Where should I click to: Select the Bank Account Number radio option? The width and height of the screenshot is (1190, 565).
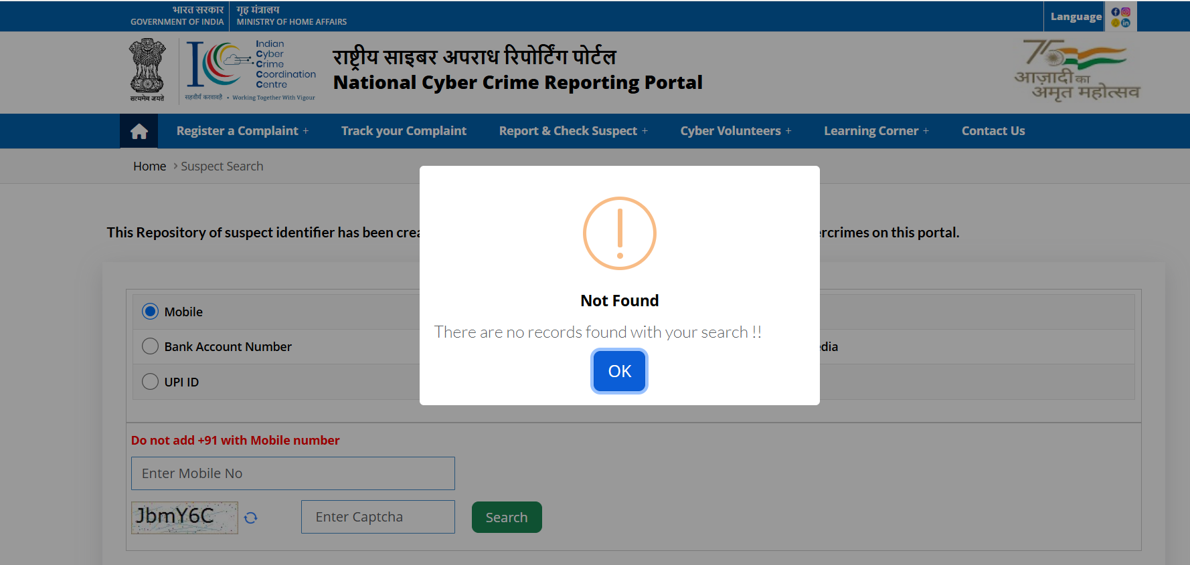click(151, 346)
